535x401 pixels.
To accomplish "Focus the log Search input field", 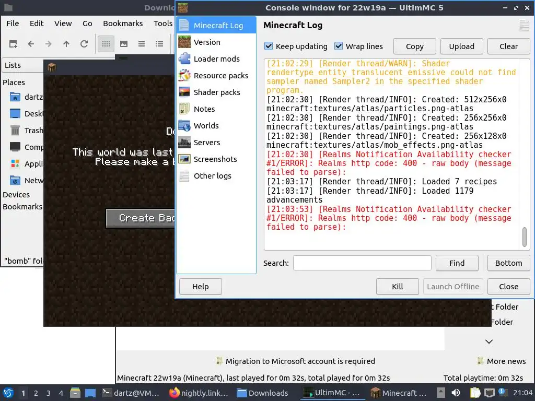I will 363,263.
